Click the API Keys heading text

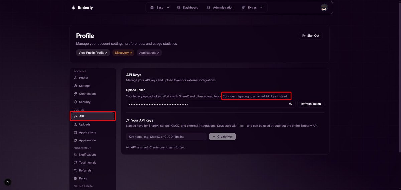134,75
